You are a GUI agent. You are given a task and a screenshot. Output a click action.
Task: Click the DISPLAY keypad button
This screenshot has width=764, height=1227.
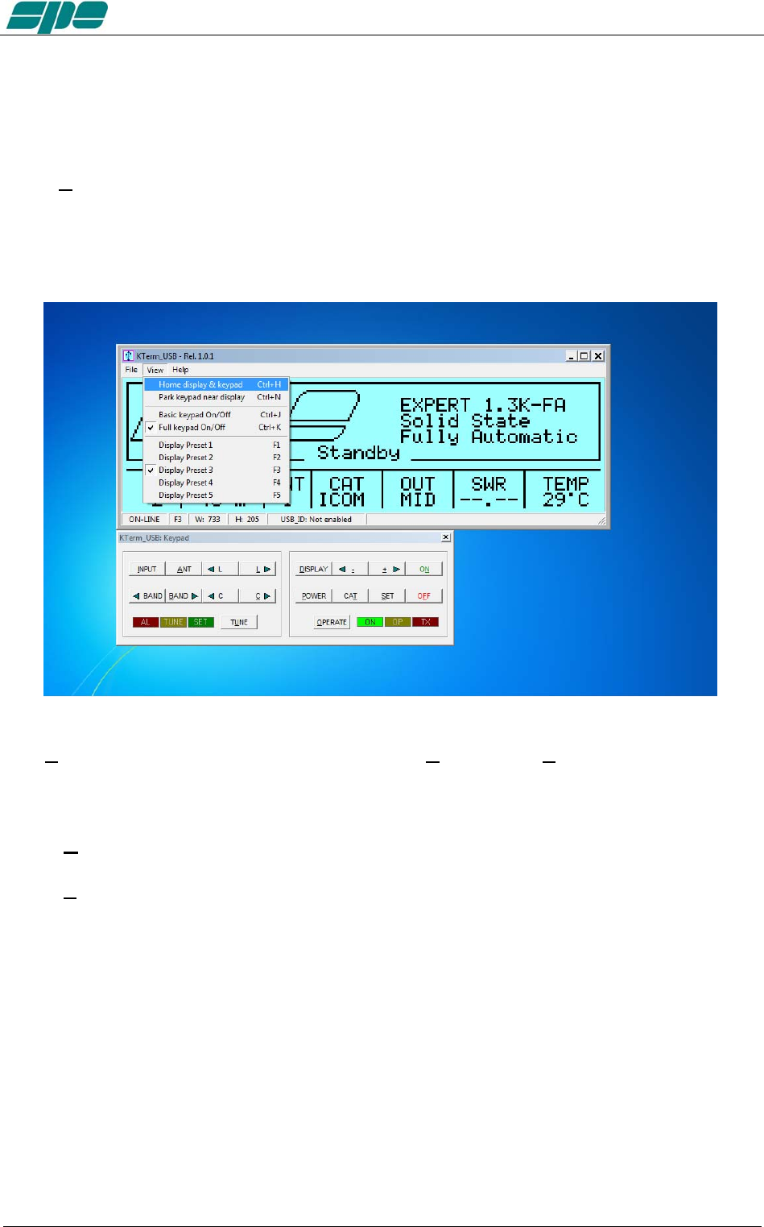pyautogui.click(x=313, y=569)
